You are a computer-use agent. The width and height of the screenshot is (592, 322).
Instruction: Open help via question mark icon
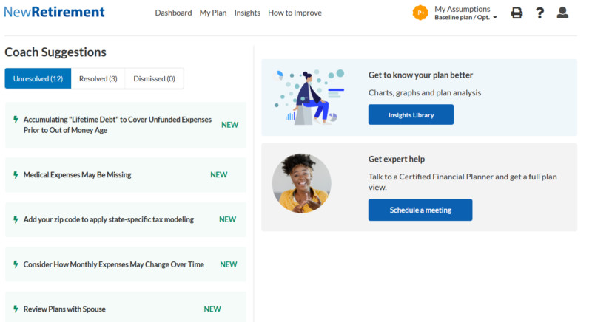point(540,13)
